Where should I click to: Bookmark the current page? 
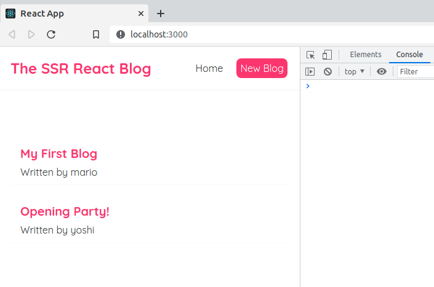coord(96,34)
